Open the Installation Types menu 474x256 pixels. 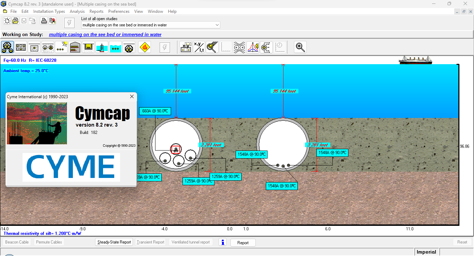click(x=49, y=11)
